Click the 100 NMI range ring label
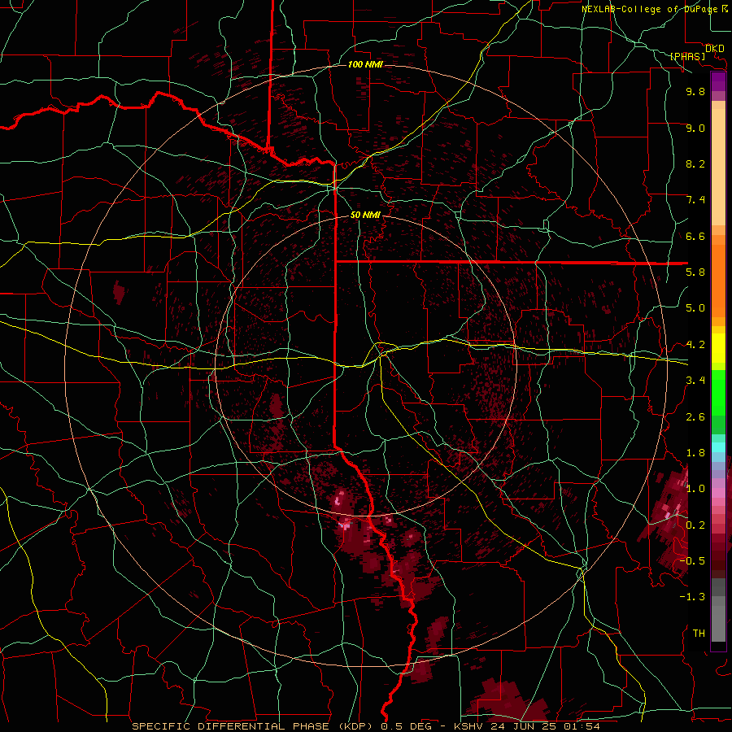 (365, 64)
